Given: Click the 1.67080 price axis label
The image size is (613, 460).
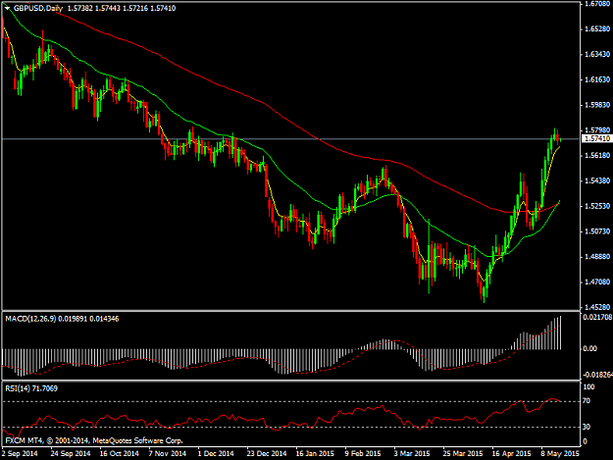Looking at the screenshot, I should click(x=597, y=4).
